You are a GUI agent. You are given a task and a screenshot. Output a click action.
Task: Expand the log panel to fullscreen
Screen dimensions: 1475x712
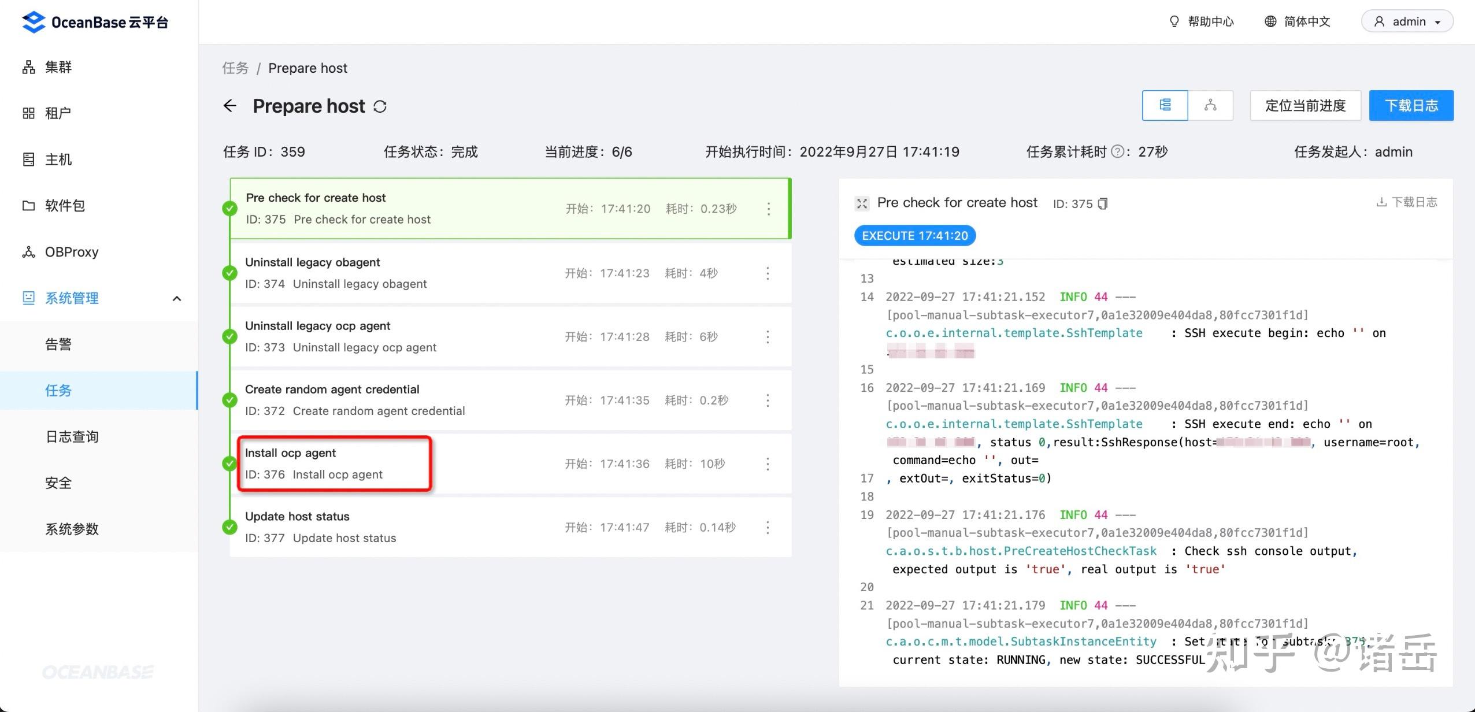862,203
